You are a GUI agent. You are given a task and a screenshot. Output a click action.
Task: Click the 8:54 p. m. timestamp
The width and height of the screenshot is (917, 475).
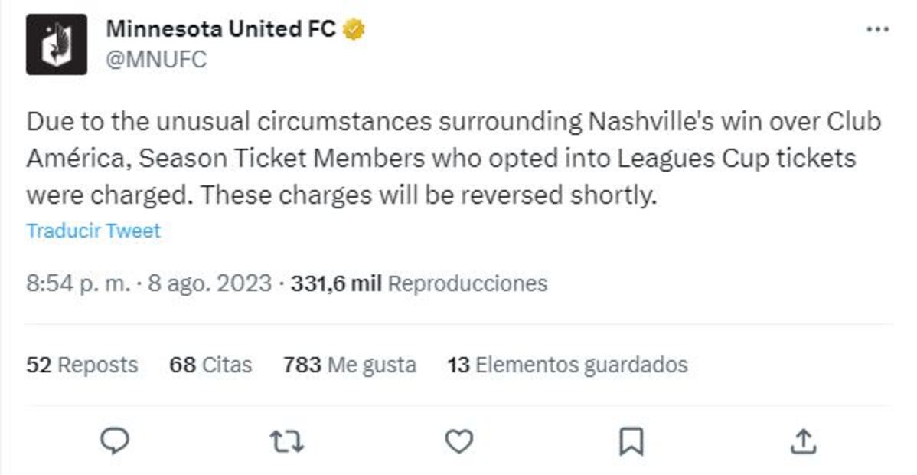[x=78, y=284]
